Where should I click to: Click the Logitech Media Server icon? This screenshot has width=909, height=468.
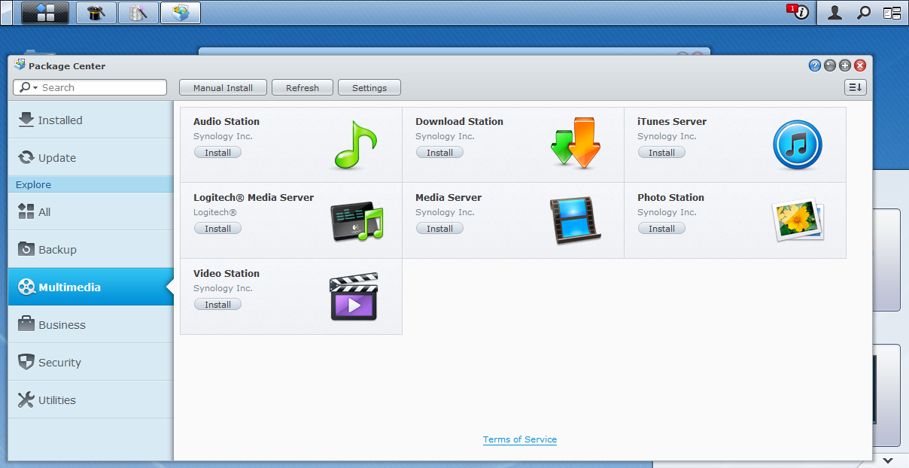tap(357, 221)
